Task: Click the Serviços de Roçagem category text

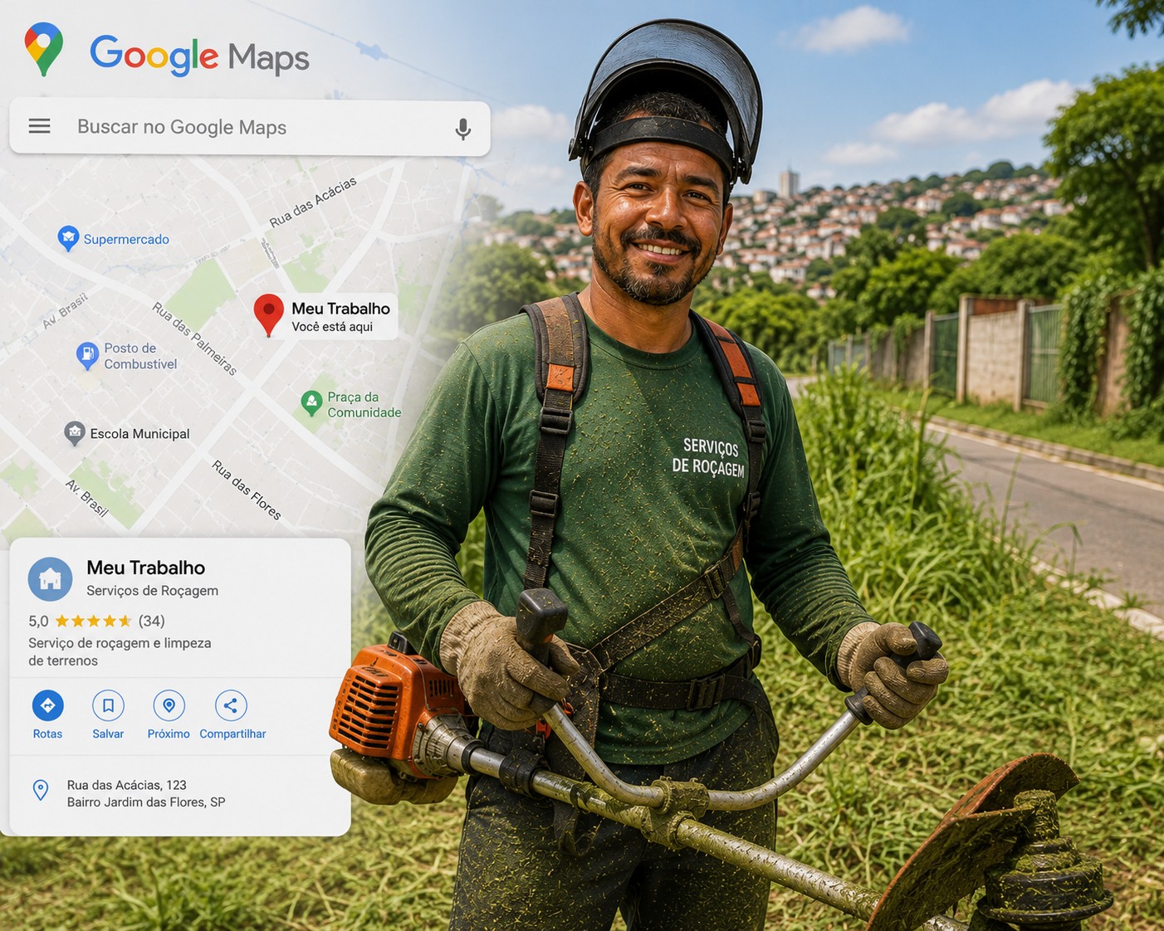Action: pos(153,591)
